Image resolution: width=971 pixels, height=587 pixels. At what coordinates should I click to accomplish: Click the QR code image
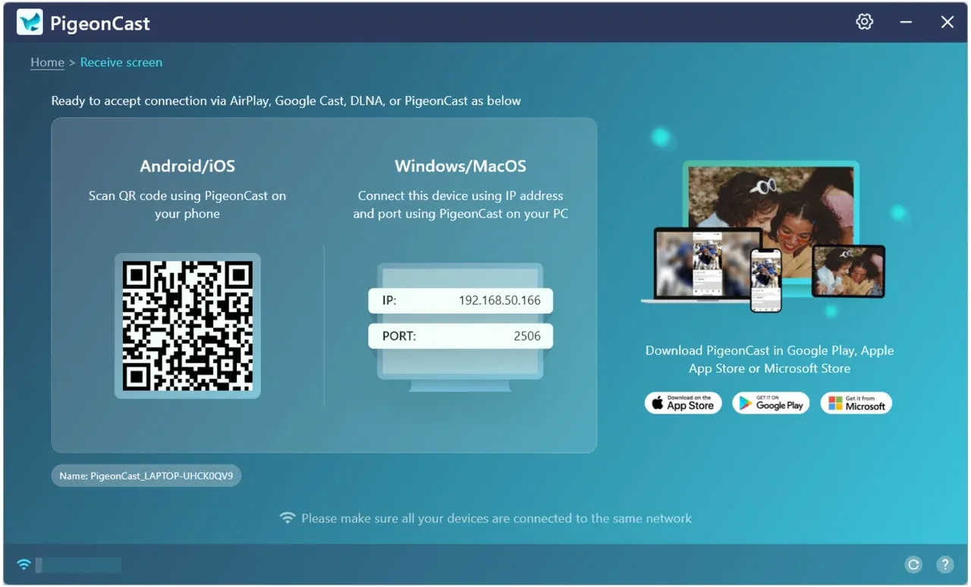click(187, 326)
